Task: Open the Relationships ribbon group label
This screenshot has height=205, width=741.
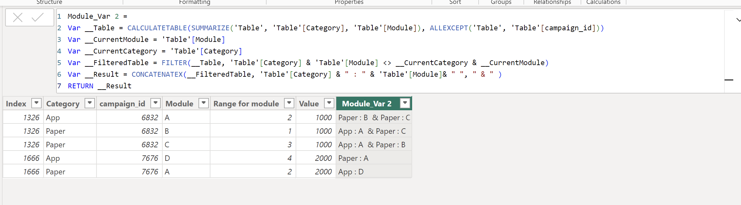Action: [x=552, y=2]
